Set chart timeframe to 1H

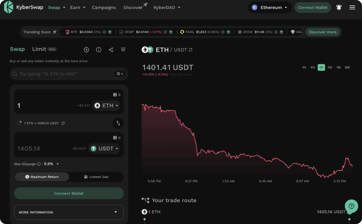[x=304, y=68]
